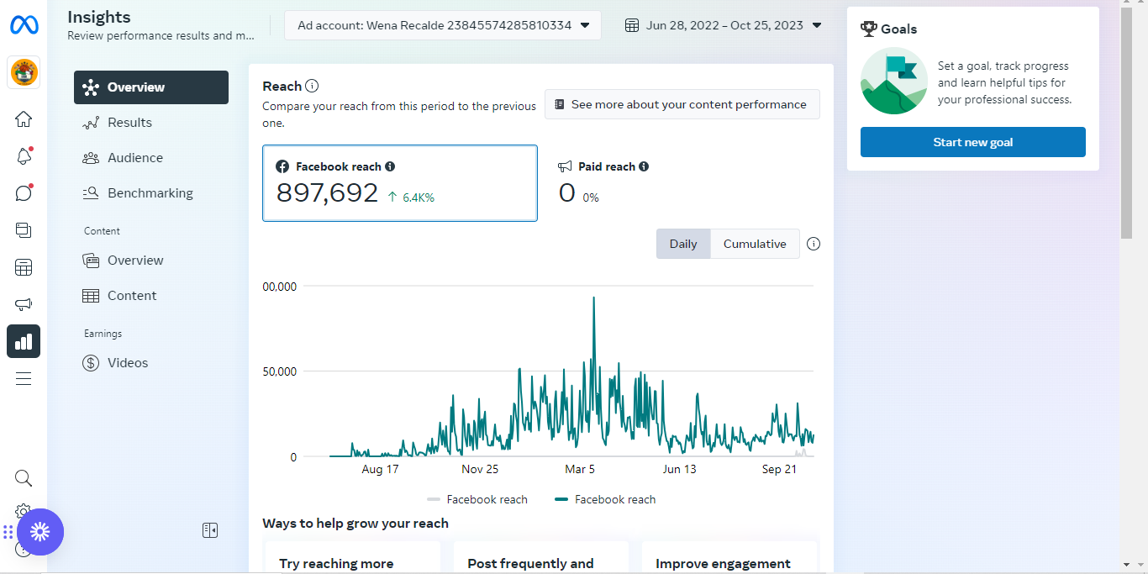Open the Home icon in left rail
Image resolution: width=1148 pixels, height=574 pixels.
(x=24, y=119)
